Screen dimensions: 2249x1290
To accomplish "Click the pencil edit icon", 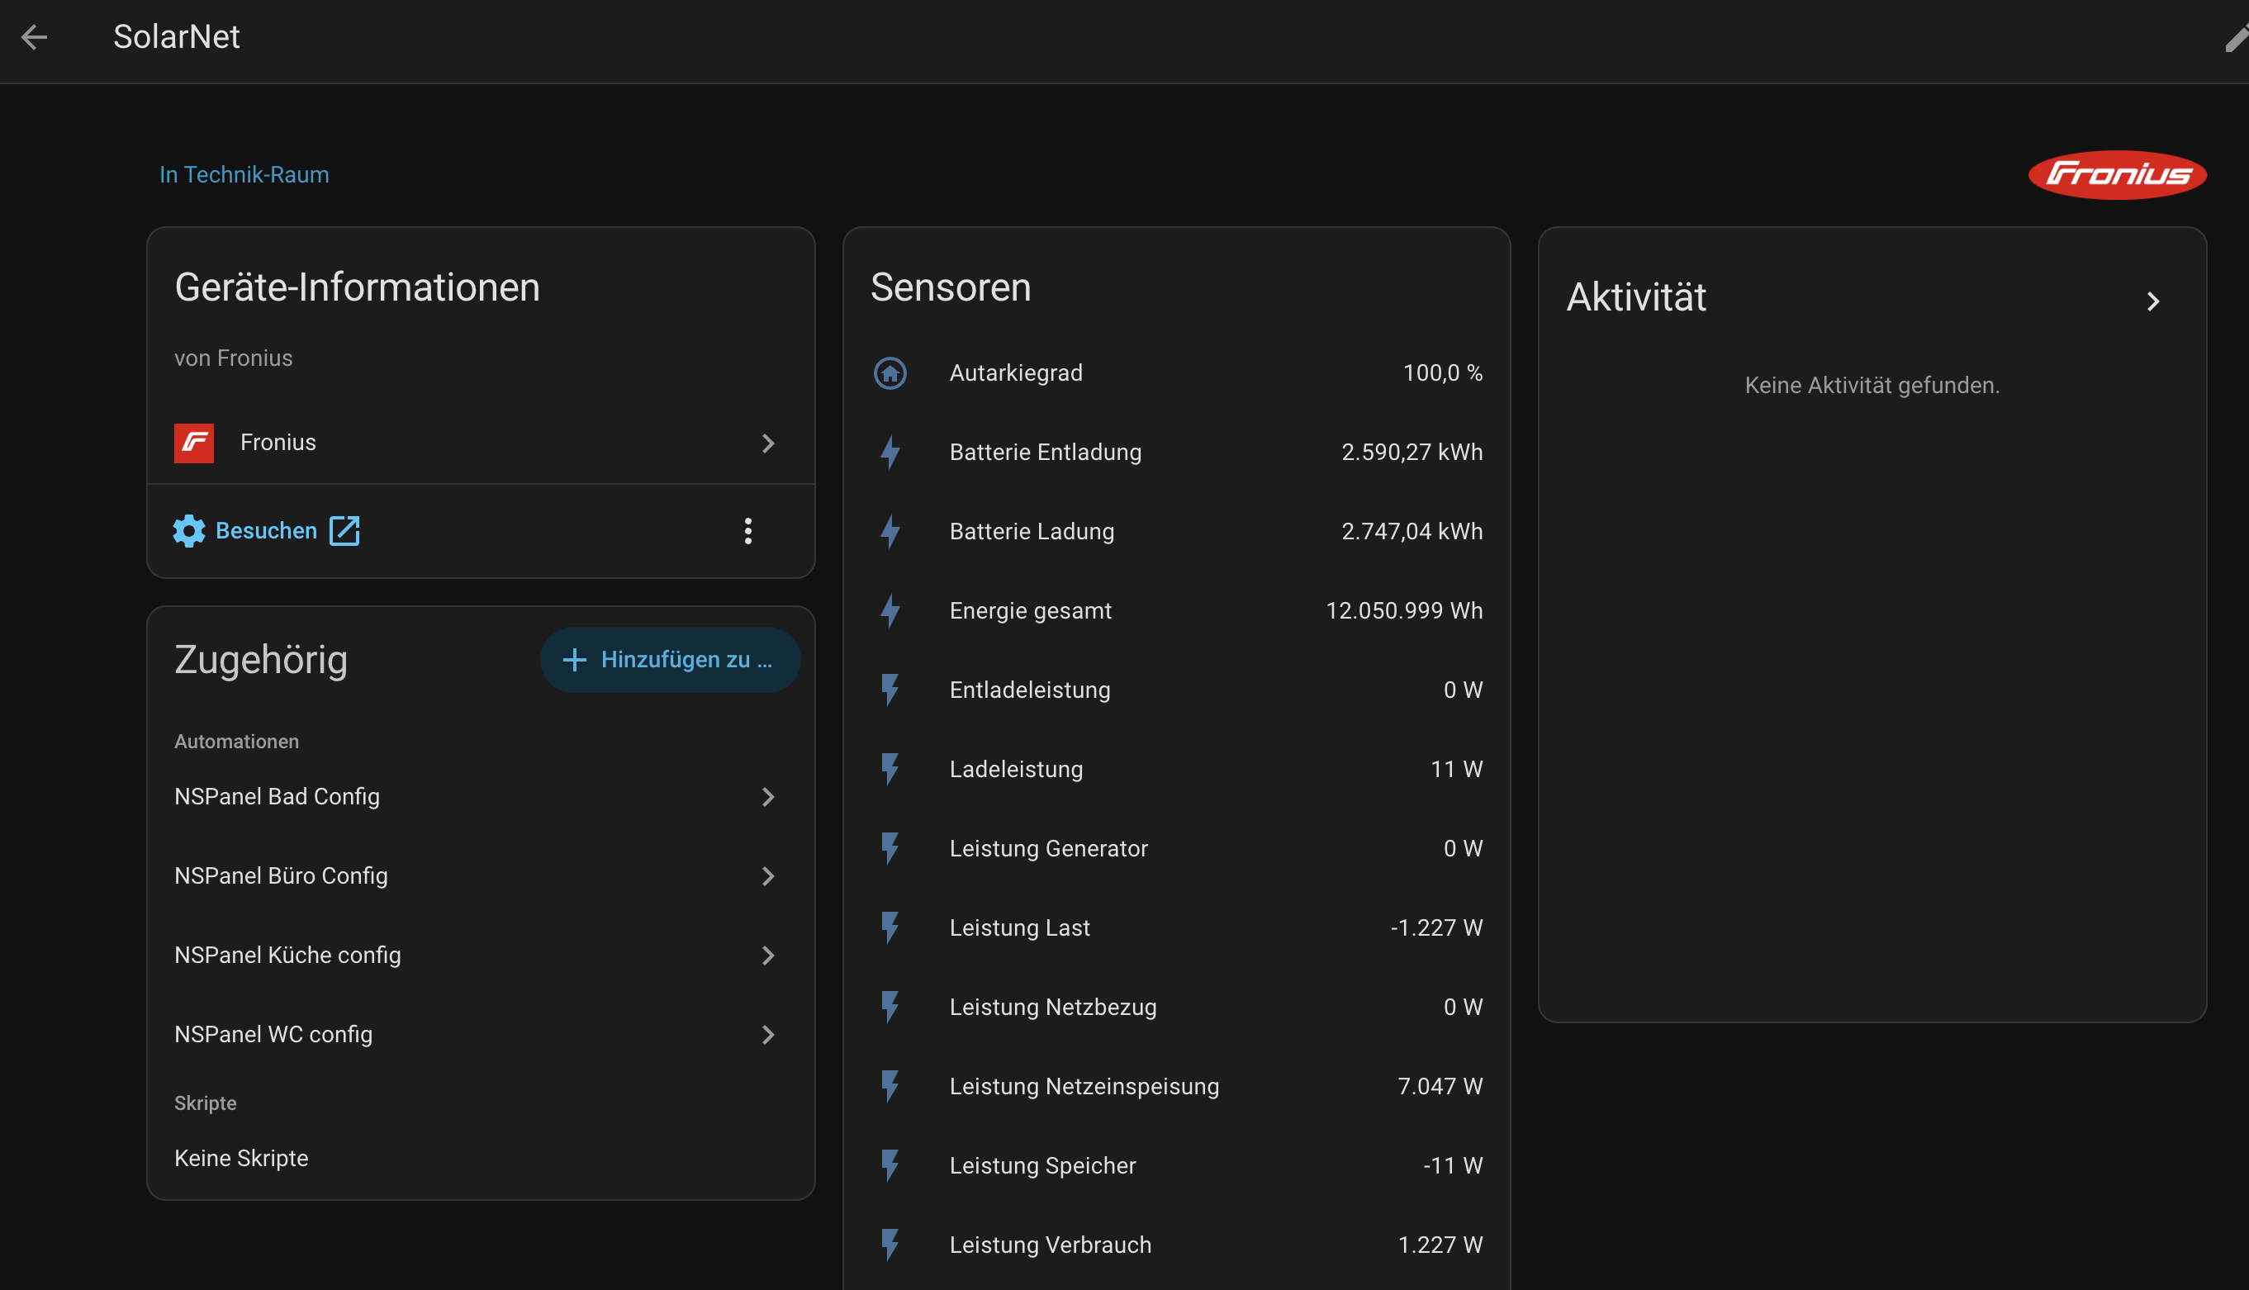I will (2236, 39).
